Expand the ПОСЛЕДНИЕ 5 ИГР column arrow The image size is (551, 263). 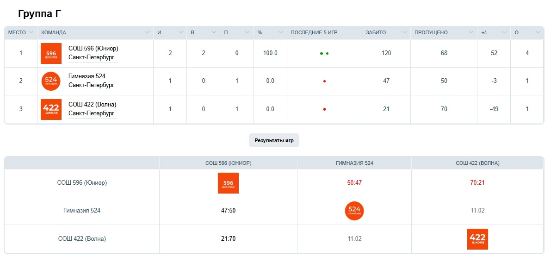pos(356,32)
